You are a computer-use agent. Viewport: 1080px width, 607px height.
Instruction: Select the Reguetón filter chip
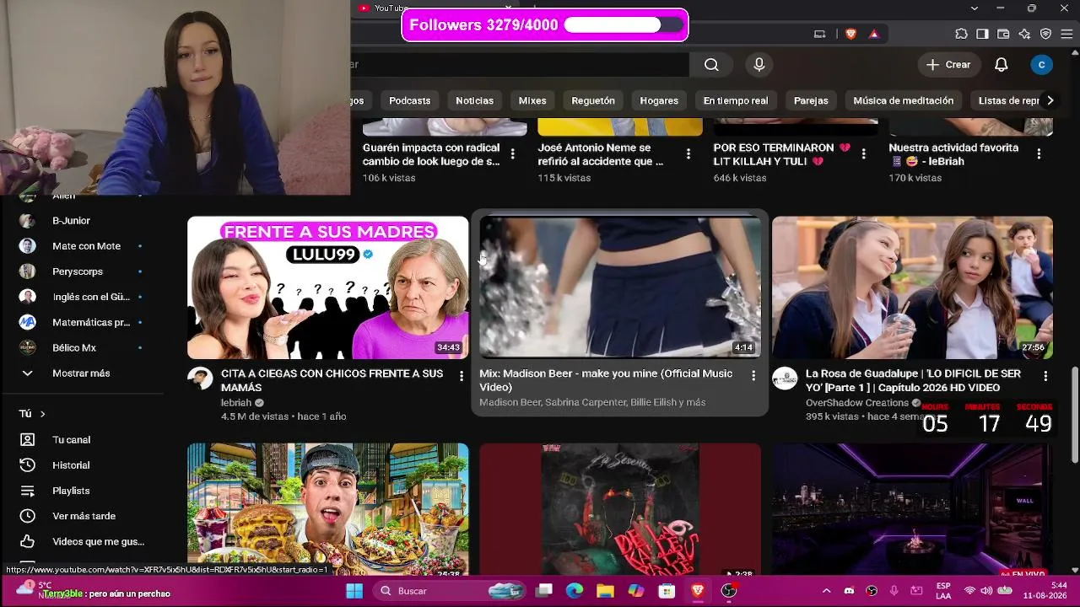click(x=593, y=100)
